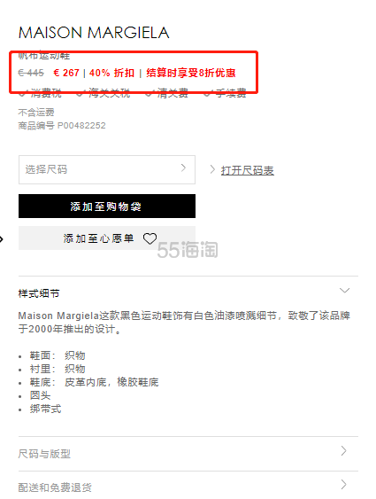Image resolution: width=376 pixels, height=499 pixels.
Task: Click the 消费税 checkmark item
Action: pos(40,93)
